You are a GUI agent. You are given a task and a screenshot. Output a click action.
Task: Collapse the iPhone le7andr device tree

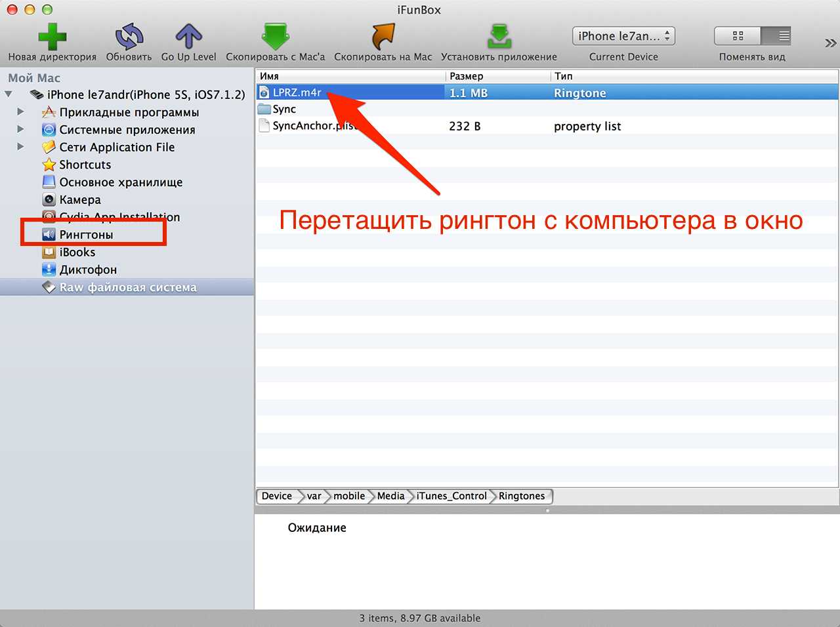coord(9,94)
